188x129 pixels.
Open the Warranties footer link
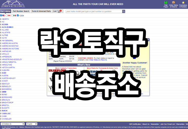tap(180, 124)
